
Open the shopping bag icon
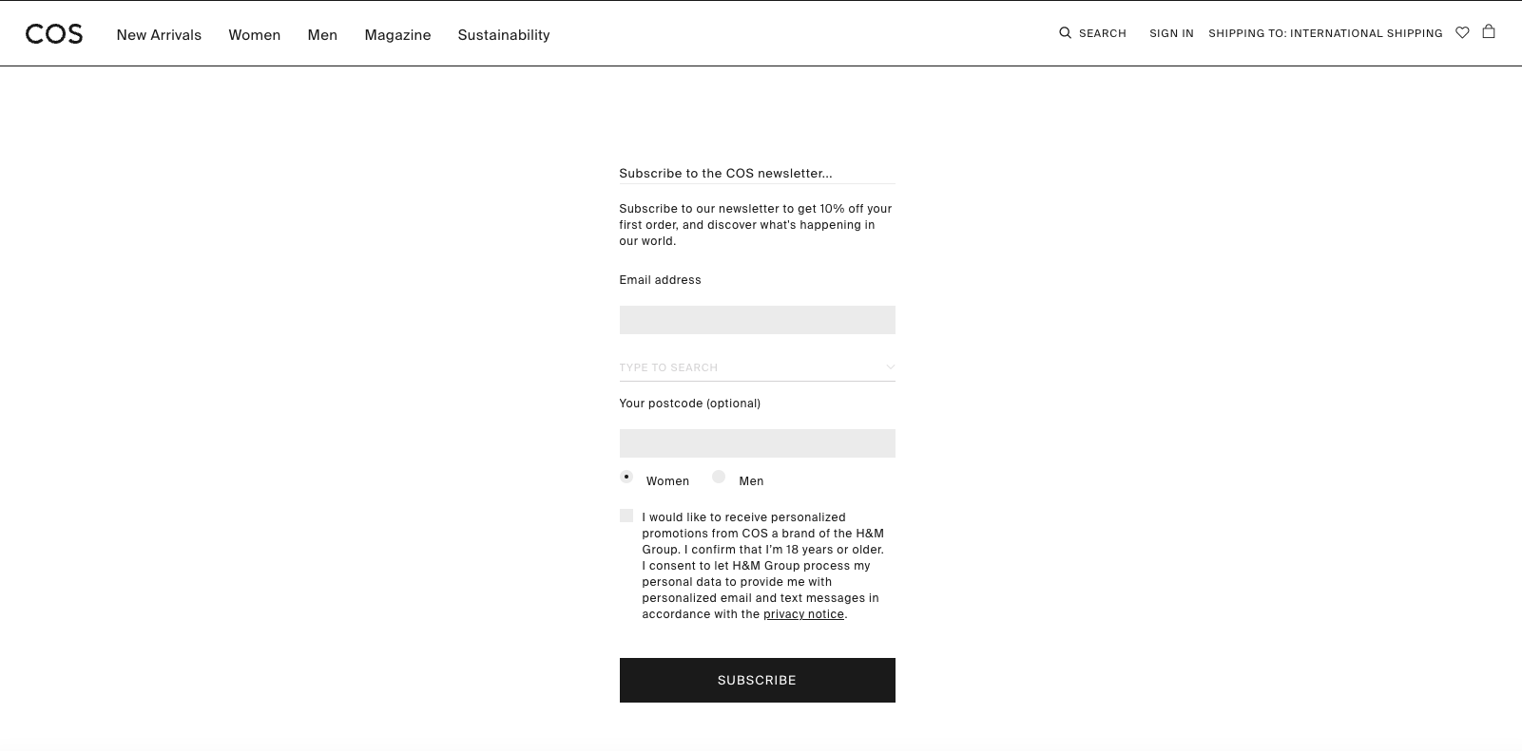[x=1489, y=31]
